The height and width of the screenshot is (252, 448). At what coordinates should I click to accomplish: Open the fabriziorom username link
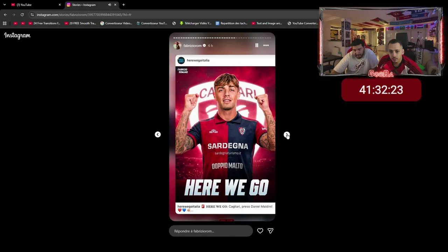[192, 45]
